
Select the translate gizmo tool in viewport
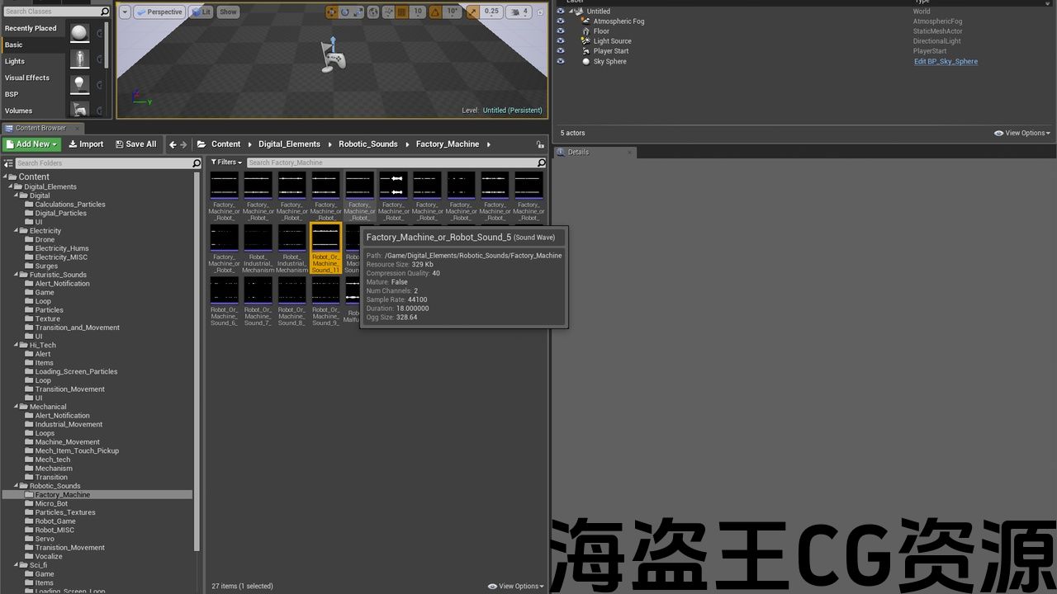click(332, 12)
